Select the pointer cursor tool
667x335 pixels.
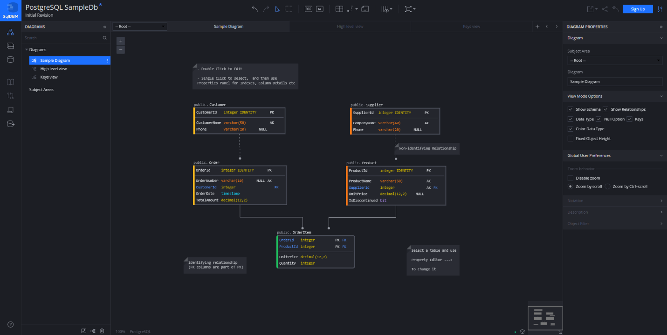click(277, 9)
